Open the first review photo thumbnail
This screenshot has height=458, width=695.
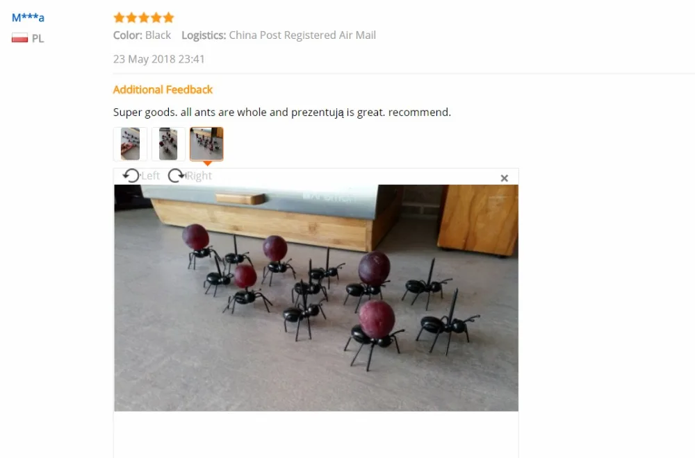pos(131,144)
